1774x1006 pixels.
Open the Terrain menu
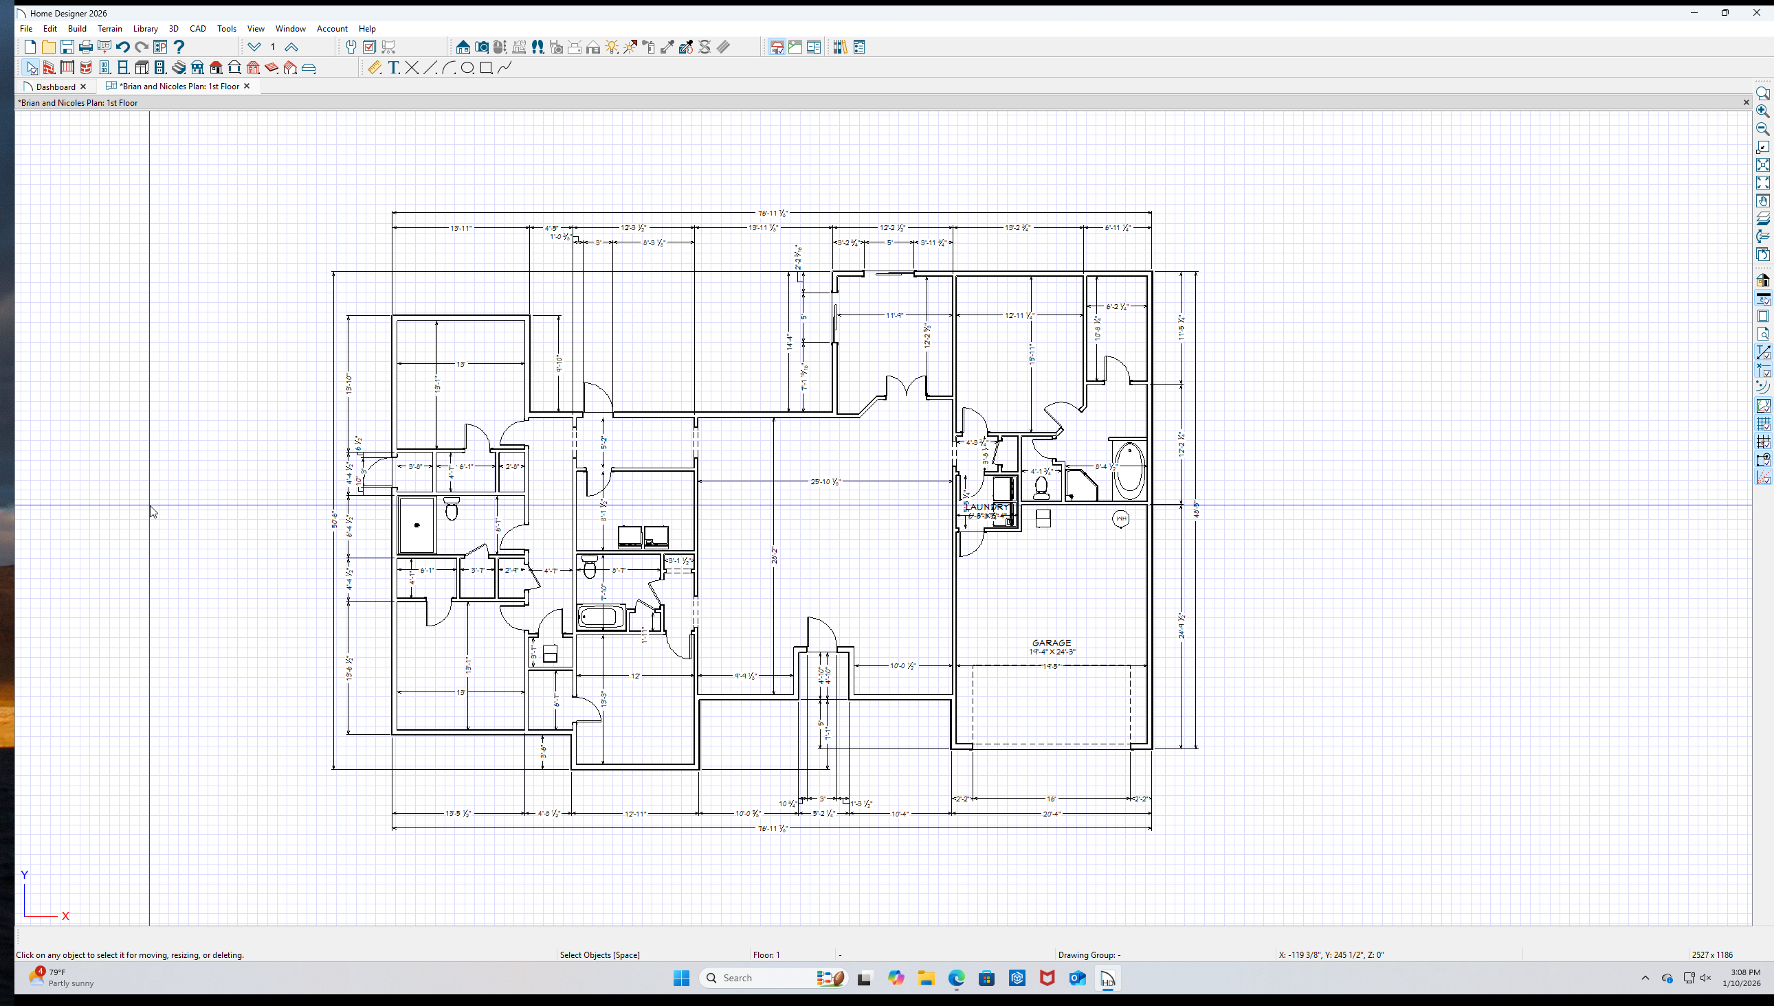point(109,28)
